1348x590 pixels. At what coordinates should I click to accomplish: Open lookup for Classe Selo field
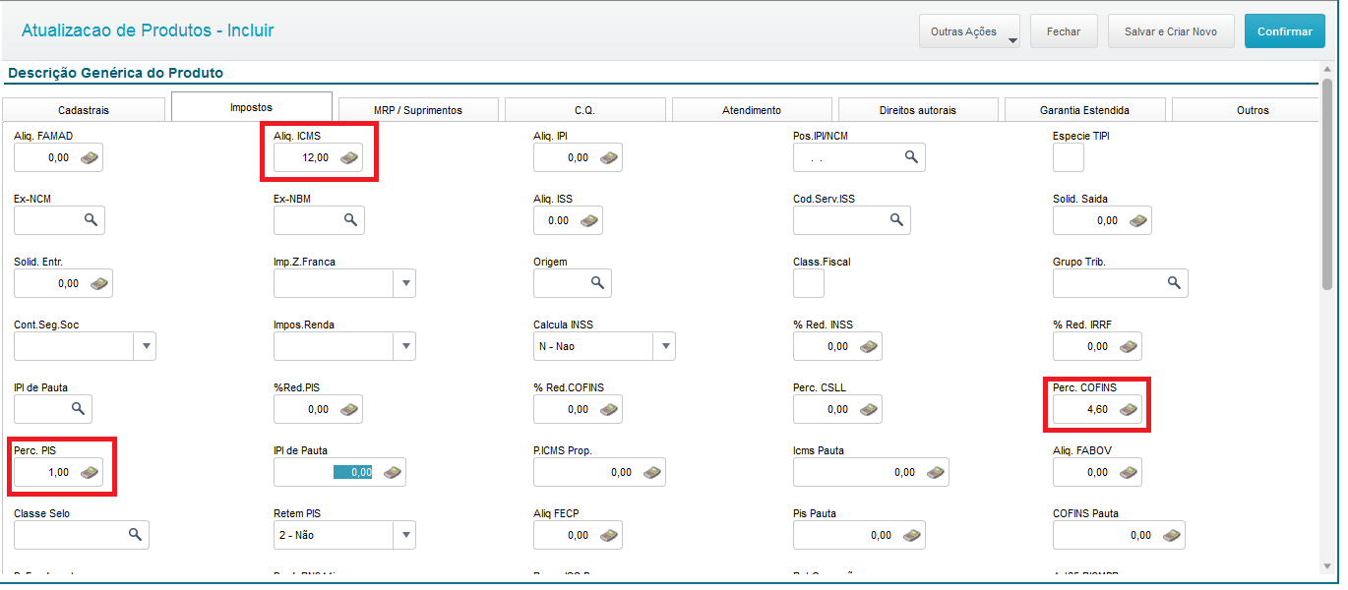[135, 535]
